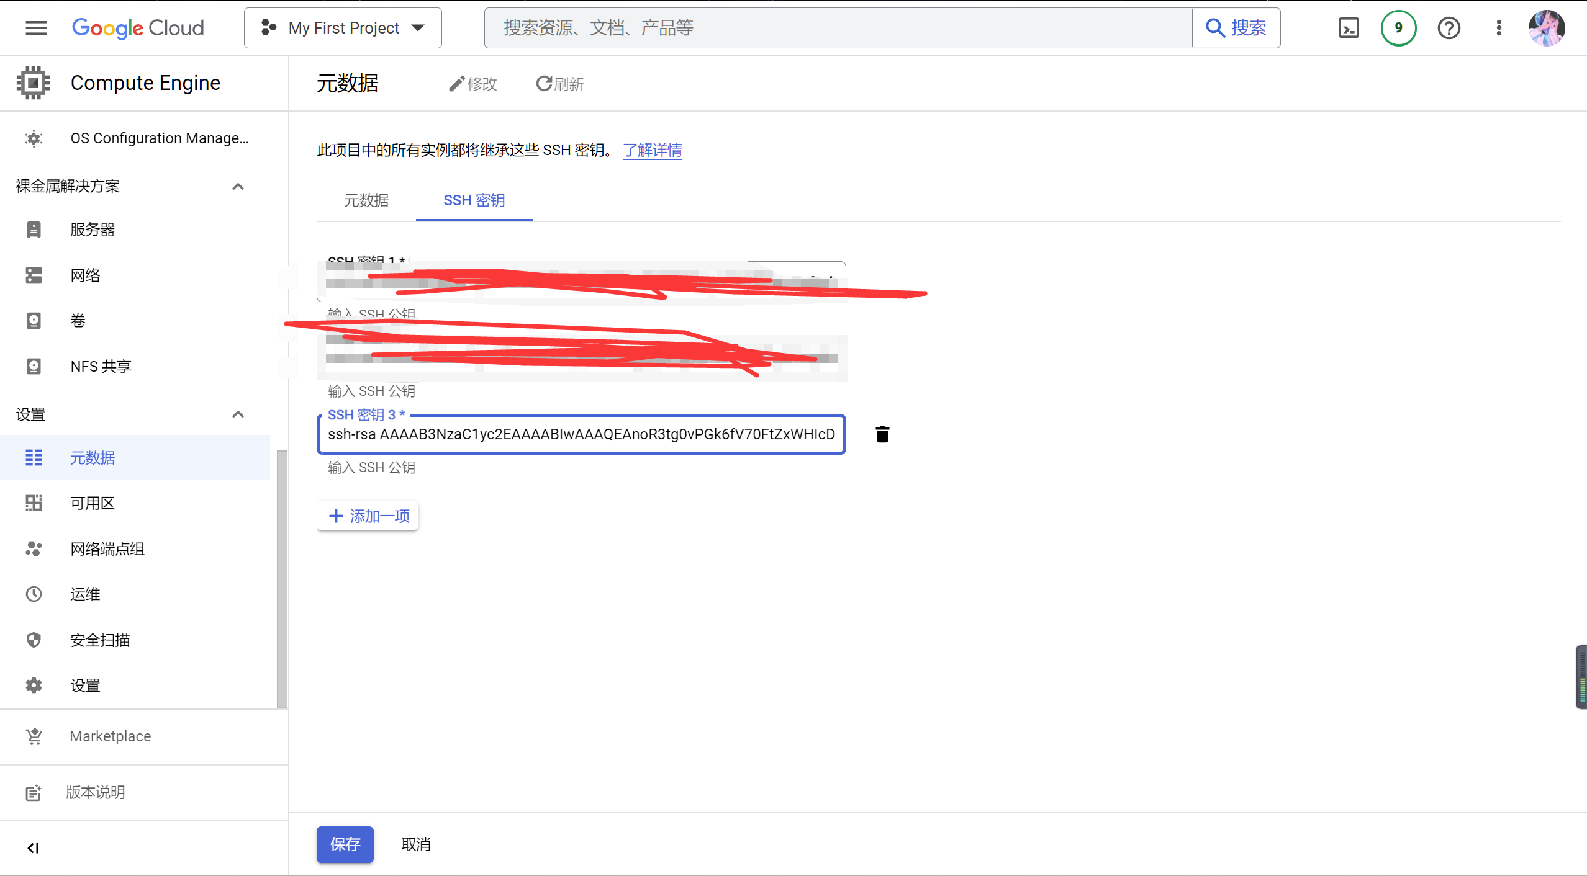Image resolution: width=1587 pixels, height=876 pixels.
Task: Open the three-dot options menu
Action: pyautogui.click(x=1499, y=27)
